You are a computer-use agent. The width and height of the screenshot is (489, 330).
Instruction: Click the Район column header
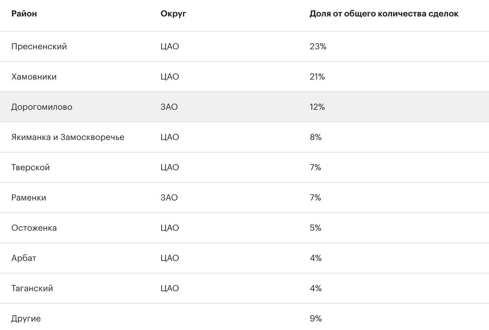pos(24,14)
